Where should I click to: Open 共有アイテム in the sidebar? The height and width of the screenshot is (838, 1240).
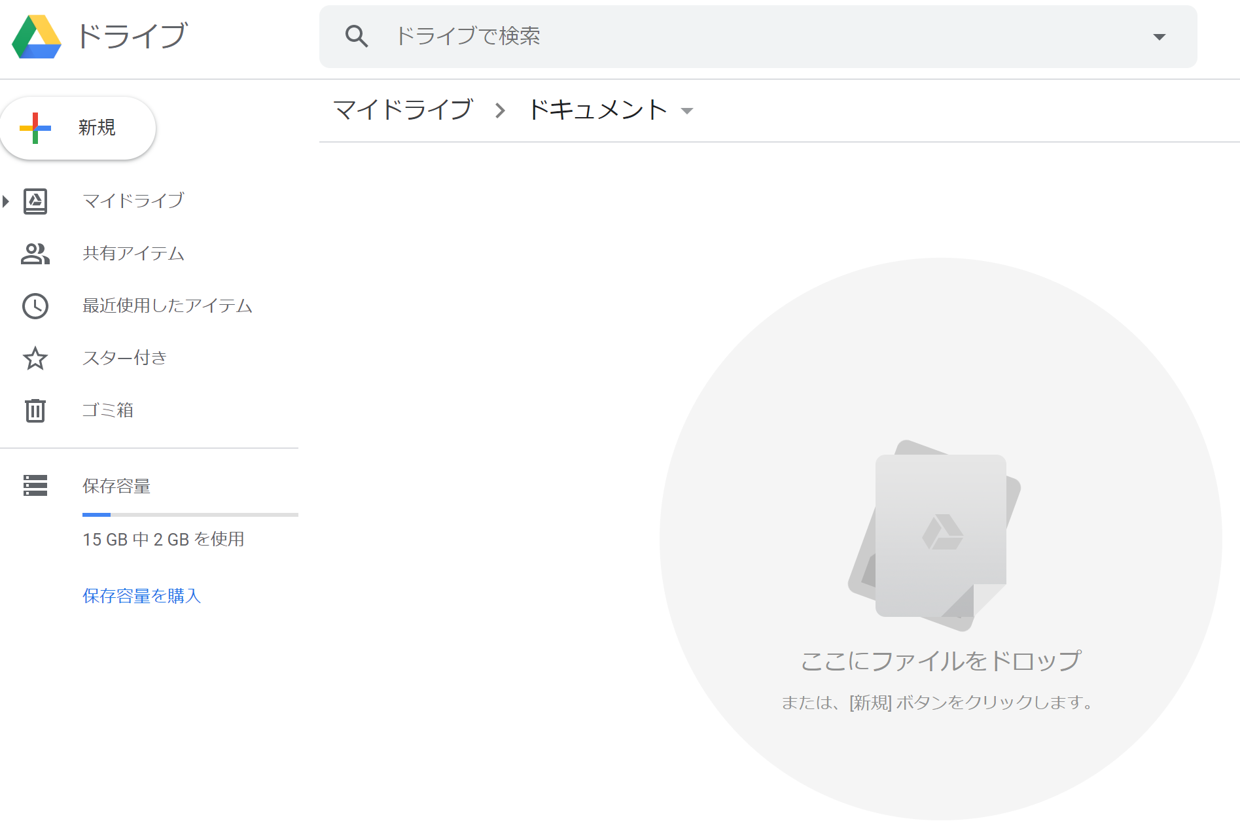pyautogui.click(x=133, y=254)
